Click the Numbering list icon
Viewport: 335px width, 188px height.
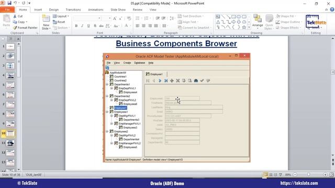(147, 18)
